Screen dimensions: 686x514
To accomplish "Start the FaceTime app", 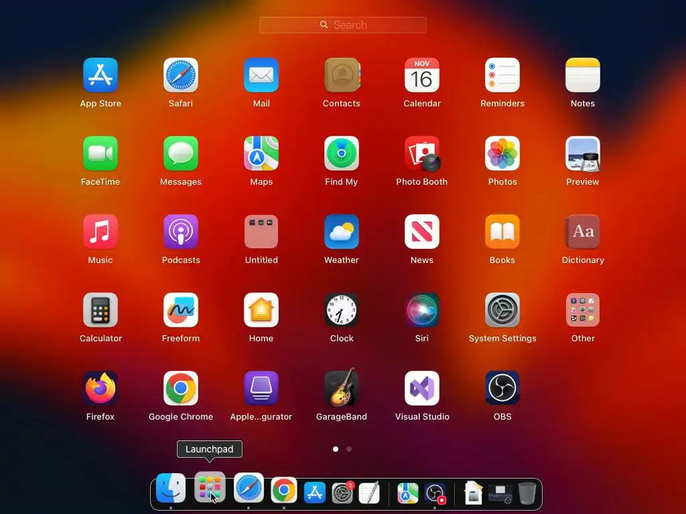I will [100, 153].
